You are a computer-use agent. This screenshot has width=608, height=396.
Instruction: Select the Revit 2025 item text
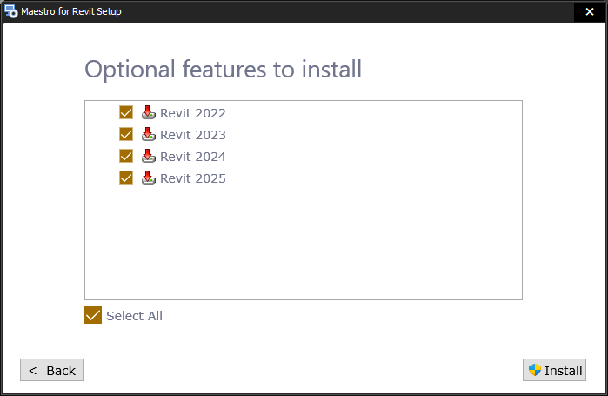click(x=192, y=178)
